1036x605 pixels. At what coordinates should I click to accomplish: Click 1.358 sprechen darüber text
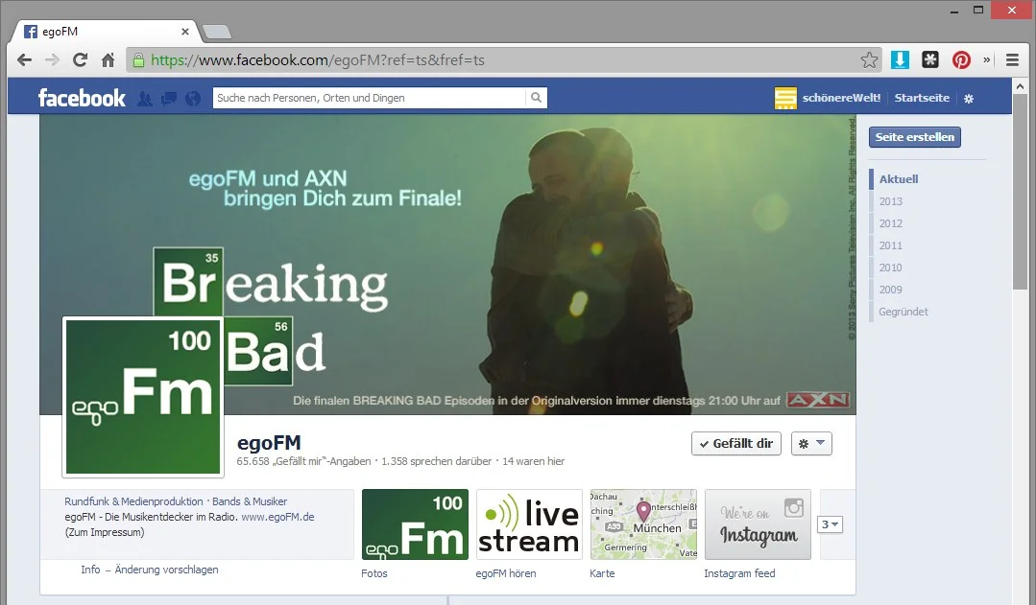pyautogui.click(x=436, y=461)
